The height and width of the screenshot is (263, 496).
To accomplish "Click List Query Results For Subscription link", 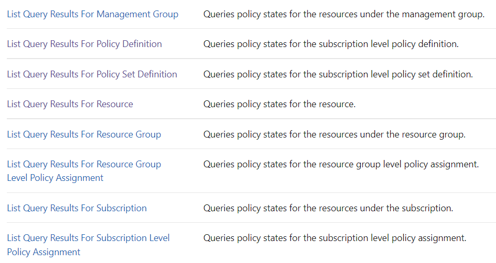I will pyautogui.click(x=77, y=208).
